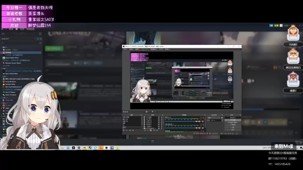The height and width of the screenshot is (170, 303).
Task: Add a new scene in OBS scenes panel
Action: [x=124, y=130]
